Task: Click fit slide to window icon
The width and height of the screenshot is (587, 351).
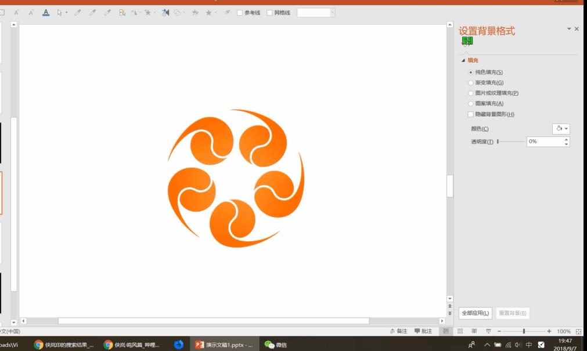Action: click(578, 331)
